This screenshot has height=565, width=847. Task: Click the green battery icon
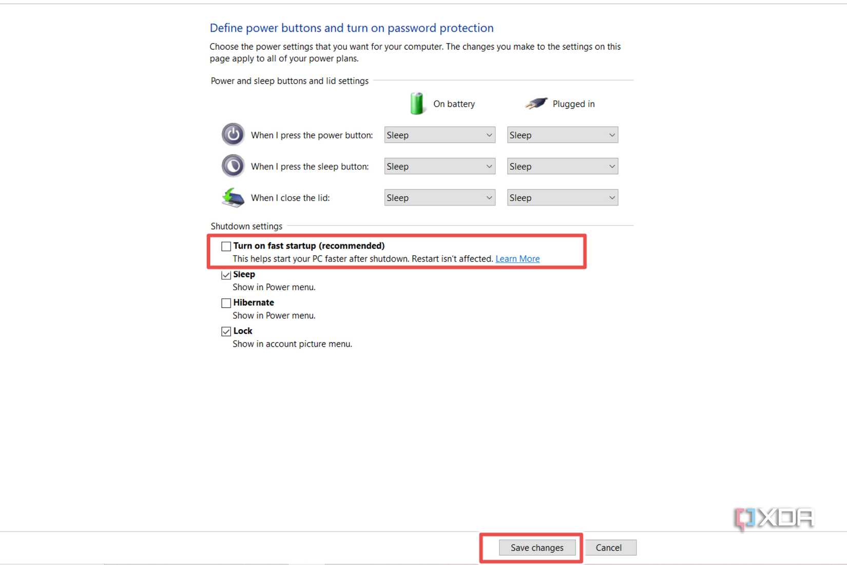pyautogui.click(x=417, y=103)
